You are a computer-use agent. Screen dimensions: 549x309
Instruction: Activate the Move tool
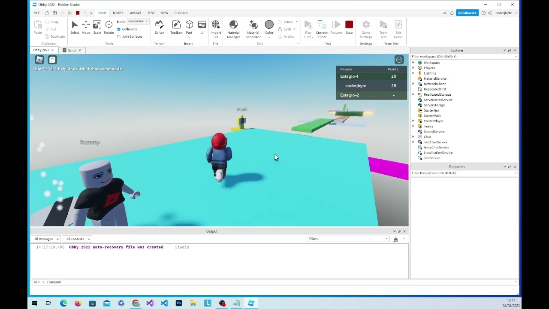click(x=86, y=27)
